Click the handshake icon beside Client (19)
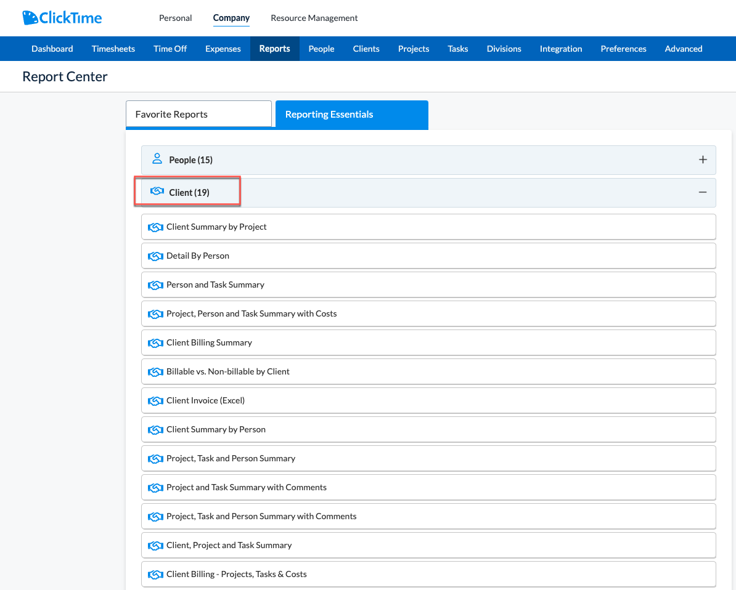The width and height of the screenshot is (736, 590). 157,192
